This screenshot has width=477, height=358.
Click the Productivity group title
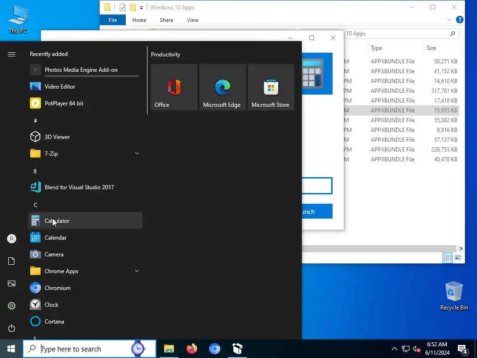tap(165, 55)
